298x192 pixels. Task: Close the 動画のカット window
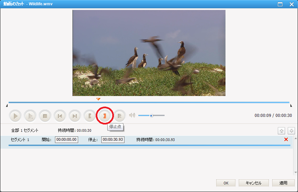(291, 4)
